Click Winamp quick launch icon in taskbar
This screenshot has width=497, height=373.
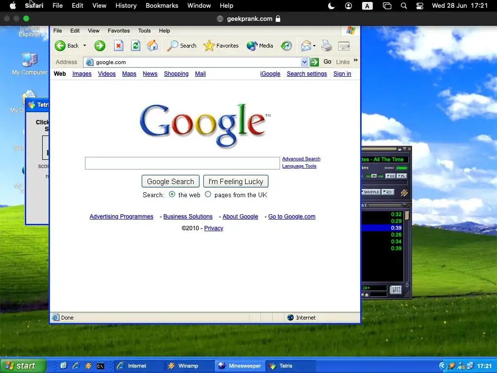click(88, 366)
